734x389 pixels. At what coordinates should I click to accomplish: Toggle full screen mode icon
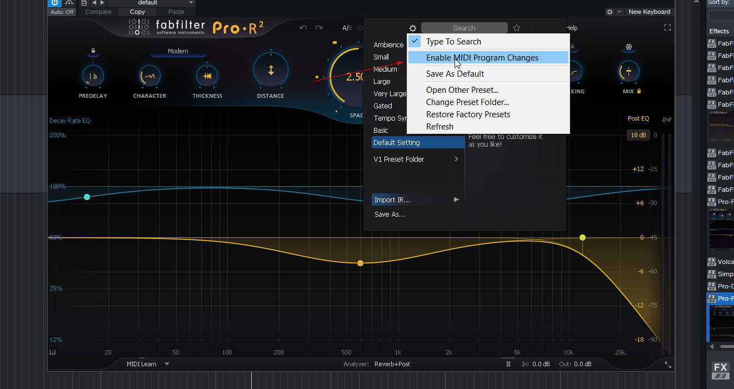[668, 28]
